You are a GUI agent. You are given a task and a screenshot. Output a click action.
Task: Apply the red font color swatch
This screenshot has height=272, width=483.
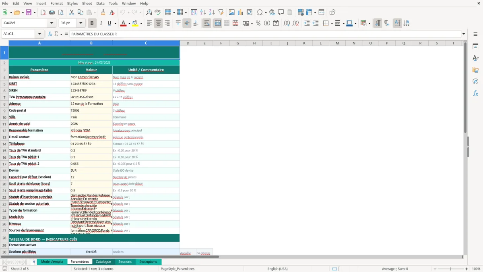point(123,23)
